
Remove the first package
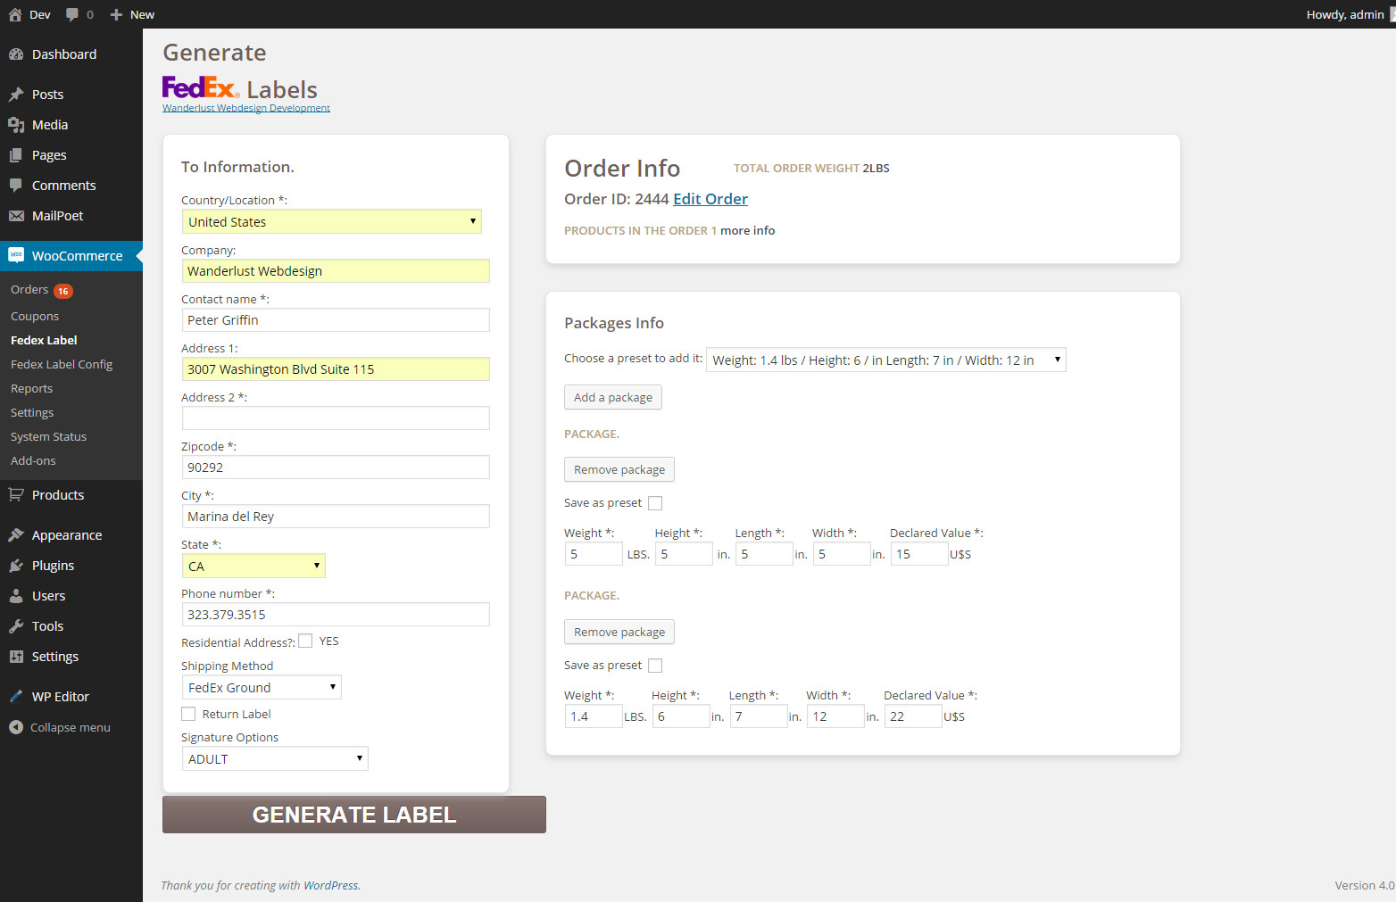pos(619,469)
